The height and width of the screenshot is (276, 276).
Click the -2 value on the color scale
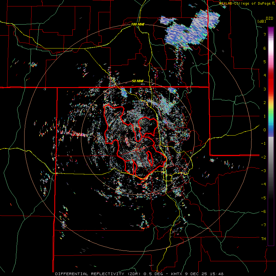(x=263, y=157)
